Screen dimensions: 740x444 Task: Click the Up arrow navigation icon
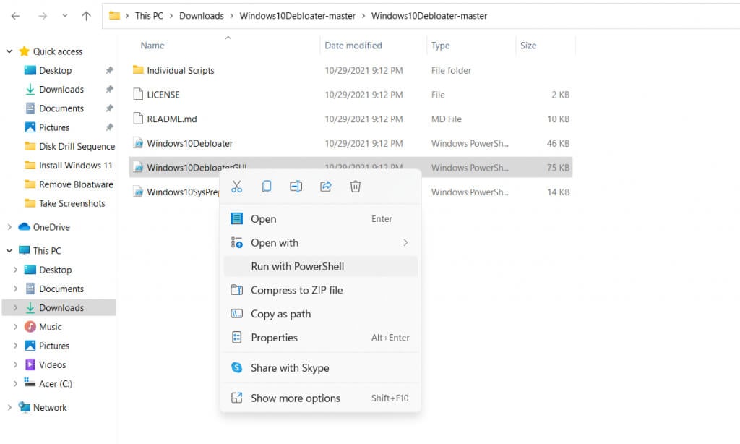tap(86, 16)
